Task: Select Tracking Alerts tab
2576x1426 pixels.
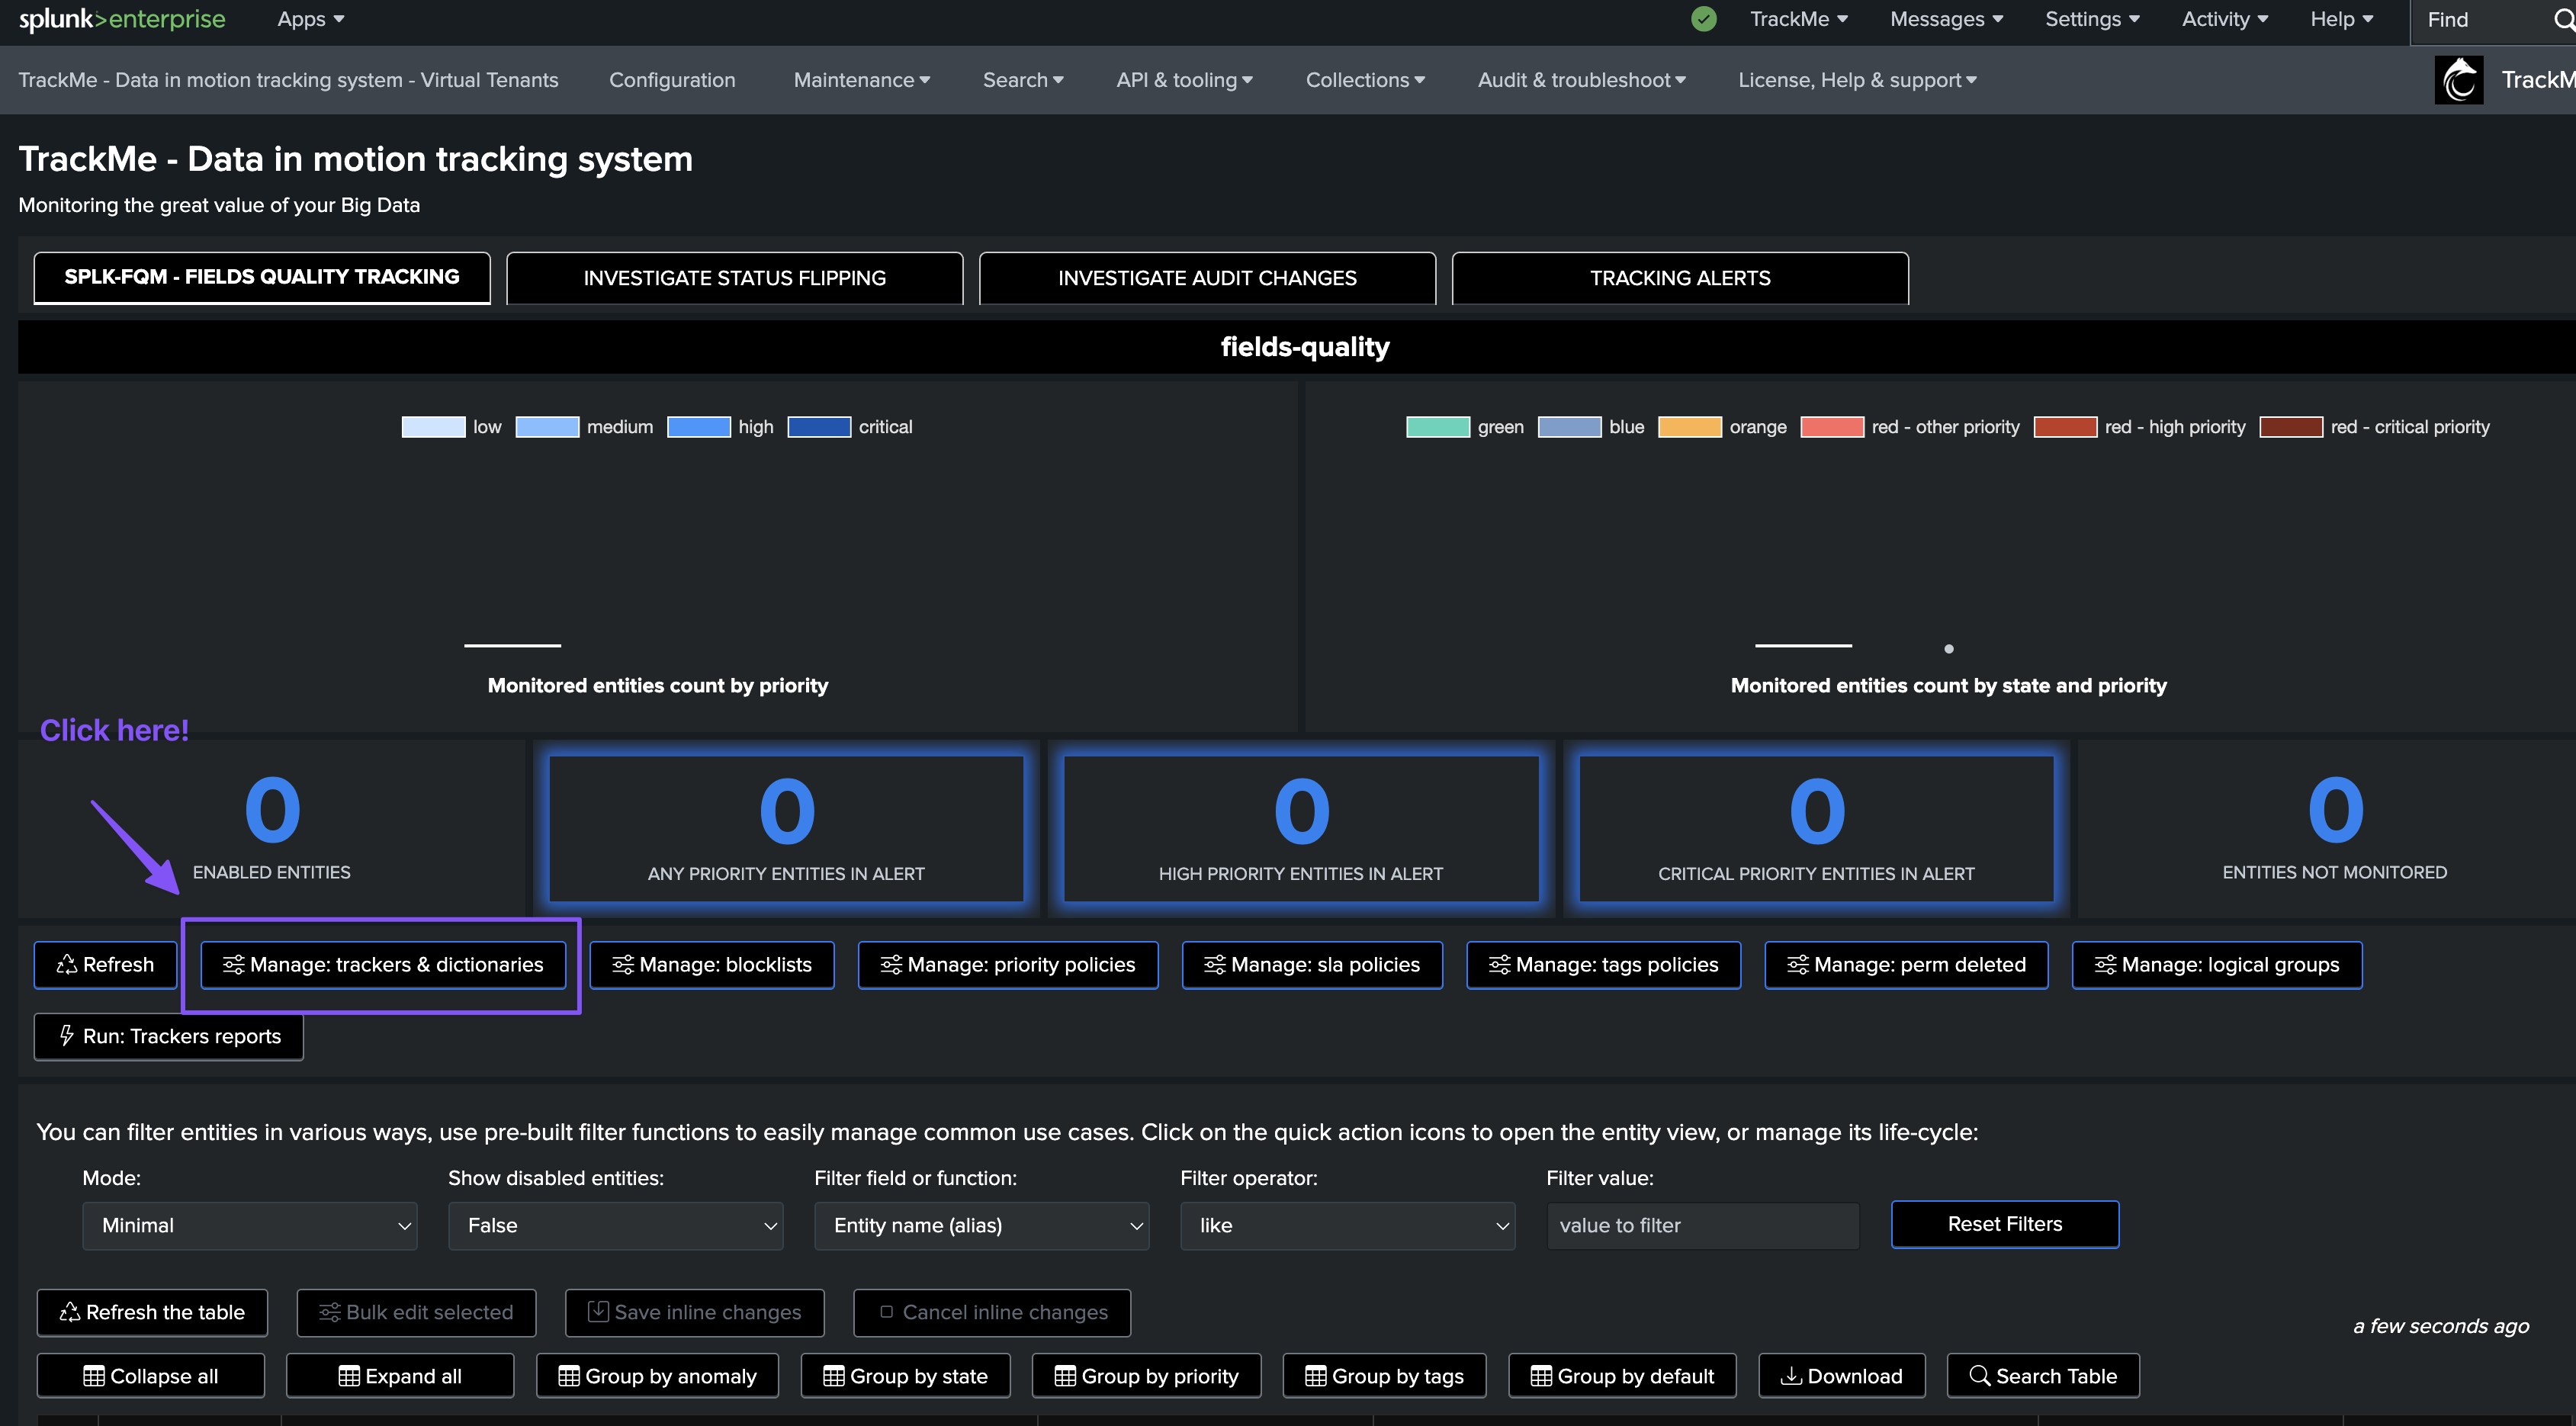Action: pos(1680,278)
